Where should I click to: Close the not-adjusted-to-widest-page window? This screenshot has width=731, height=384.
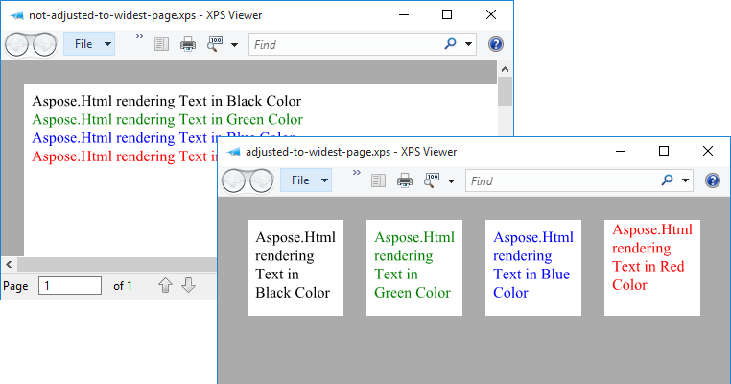491,15
